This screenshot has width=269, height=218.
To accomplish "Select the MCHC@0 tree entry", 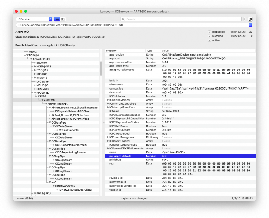I will click(x=43, y=85).
